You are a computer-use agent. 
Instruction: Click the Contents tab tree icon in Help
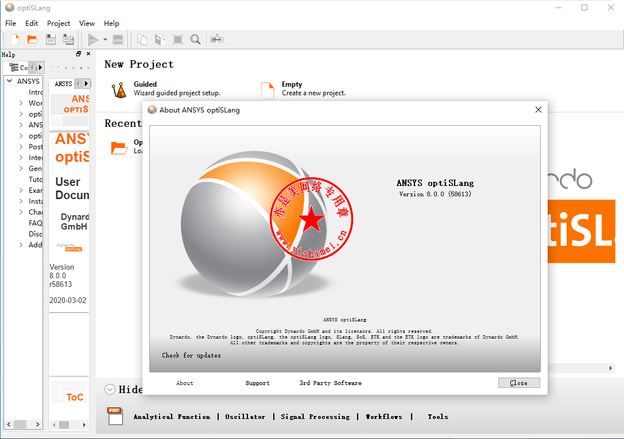(x=14, y=67)
